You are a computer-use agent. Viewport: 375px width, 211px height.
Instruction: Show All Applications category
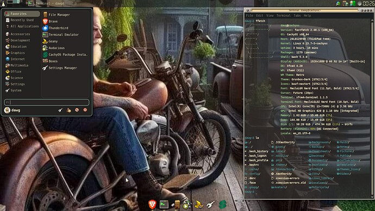point(22,26)
